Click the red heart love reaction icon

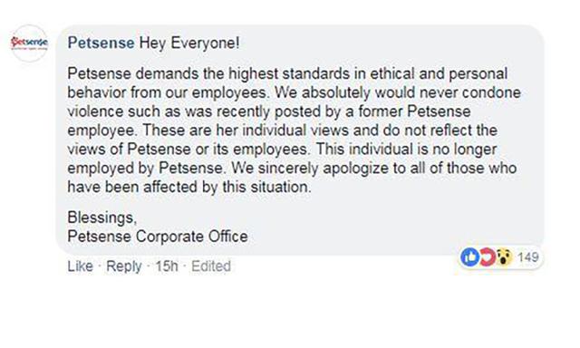tap(488, 256)
